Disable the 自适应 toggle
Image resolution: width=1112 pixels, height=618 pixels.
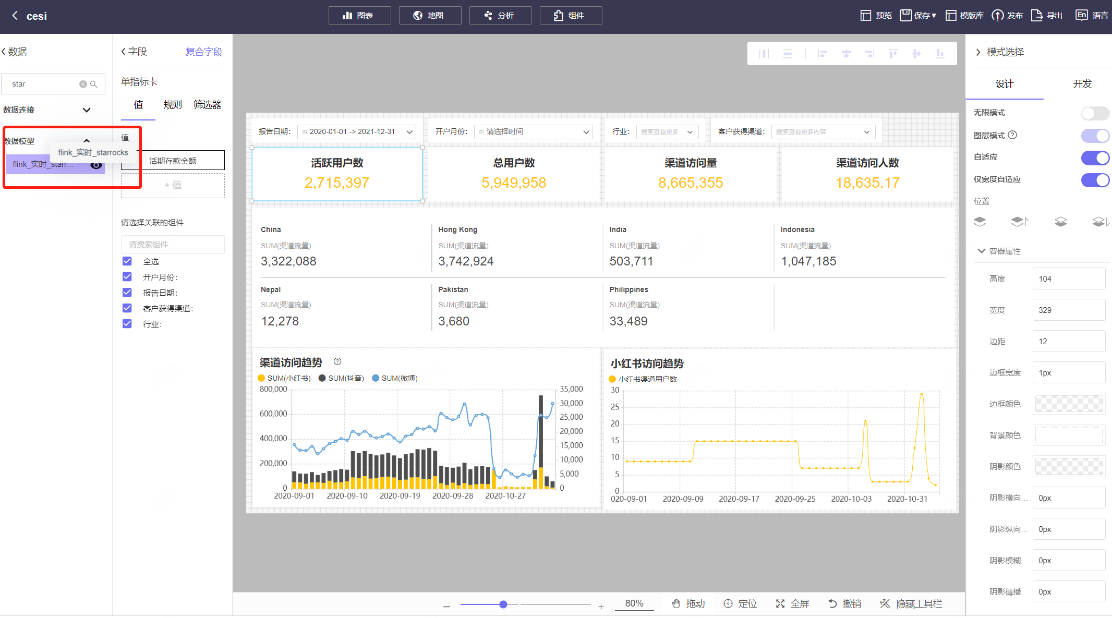pos(1094,157)
